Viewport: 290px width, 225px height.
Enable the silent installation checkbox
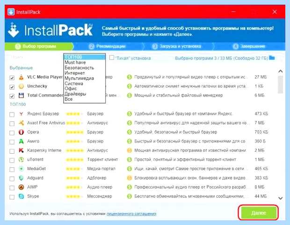[x=112, y=58]
